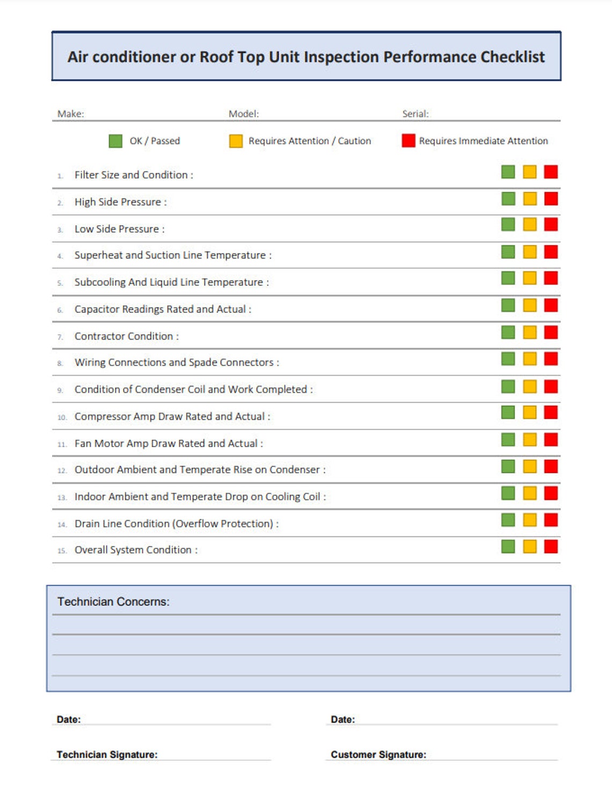
Task: Mark Superheat and Suction Line Temperature green
Action: pos(507,253)
